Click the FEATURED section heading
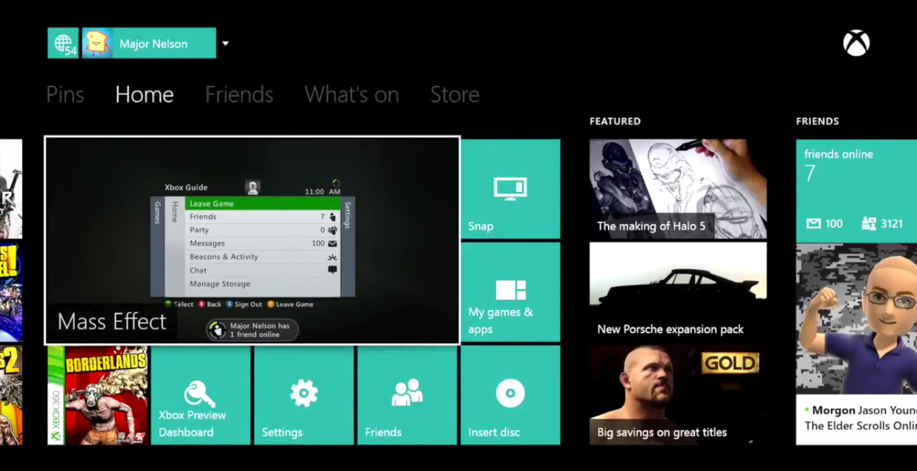Screen dimensions: 917x471 [x=615, y=121]
